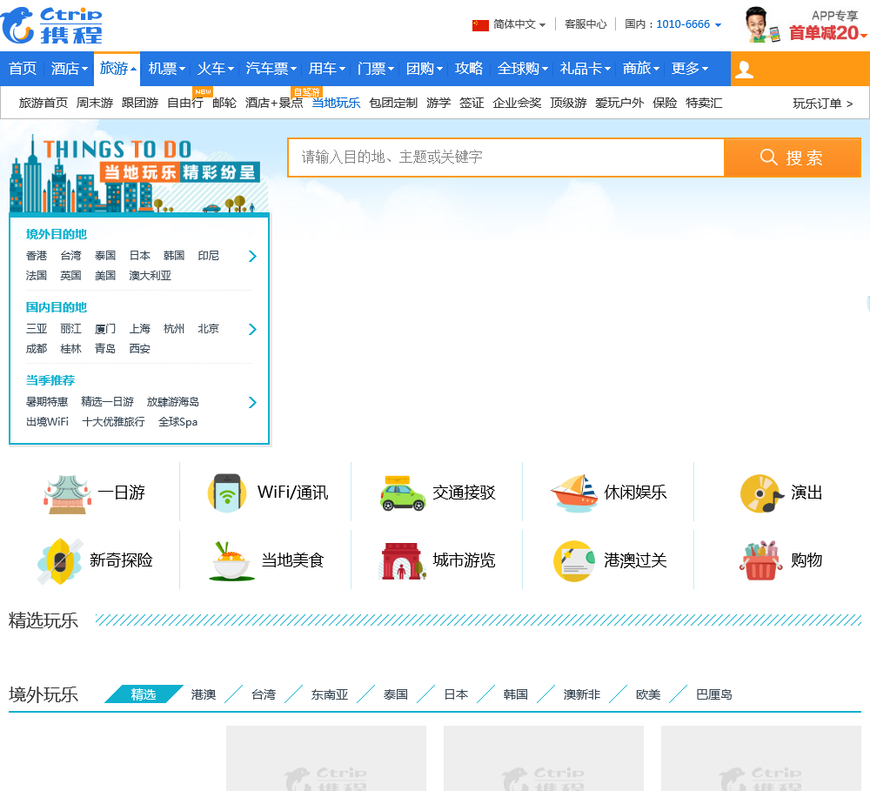
Task: Select 签证 in sub navigation
Action: point(472,104)
